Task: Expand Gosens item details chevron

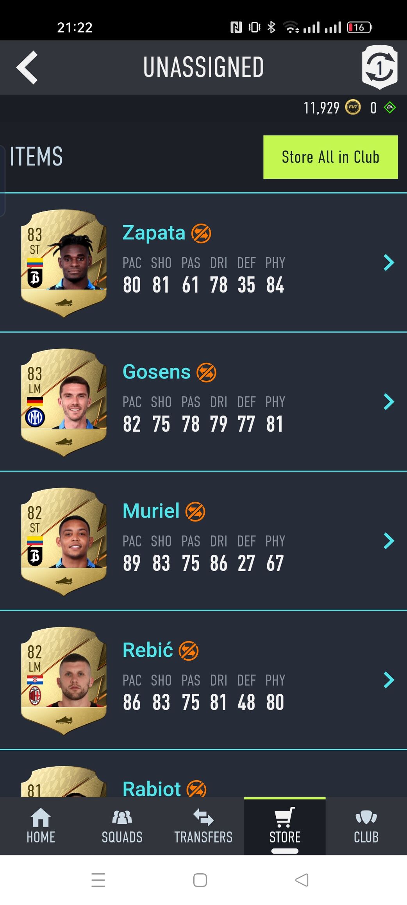Action: coord(389,401)
